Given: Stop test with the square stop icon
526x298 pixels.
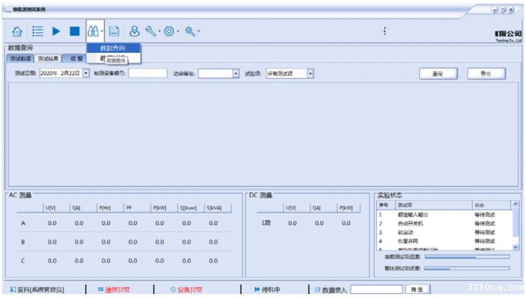Looking at the screenshot, I should click(74, 31).
